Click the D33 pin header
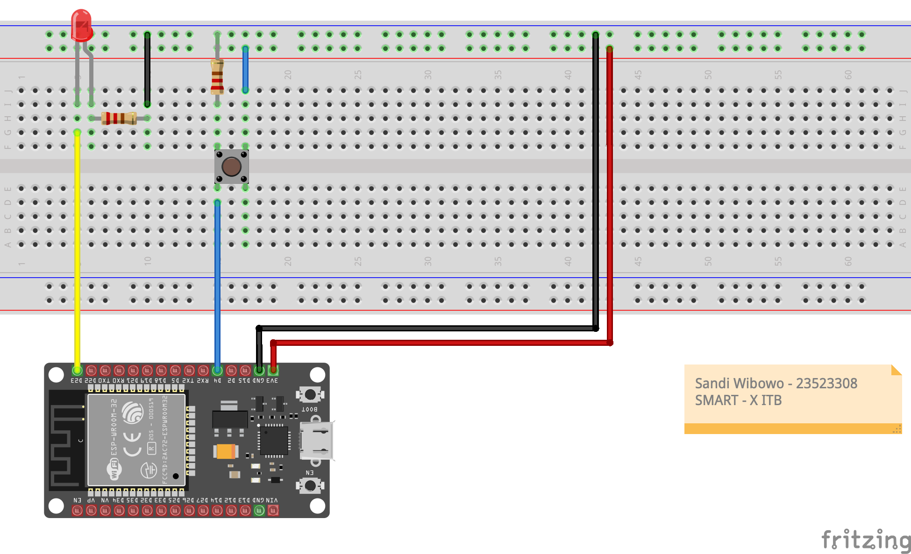This screenshot has width=911, height=554. coord(161,511)
